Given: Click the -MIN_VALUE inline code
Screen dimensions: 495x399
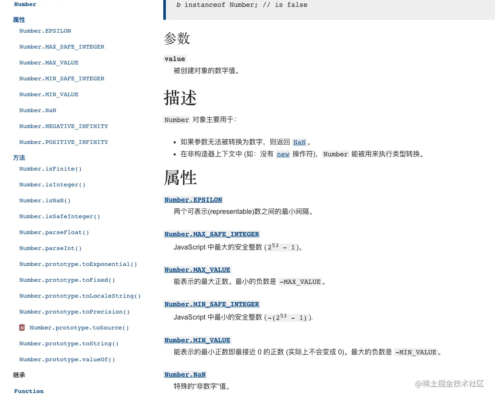Looking at the screenshot, I should coord(416,352).
